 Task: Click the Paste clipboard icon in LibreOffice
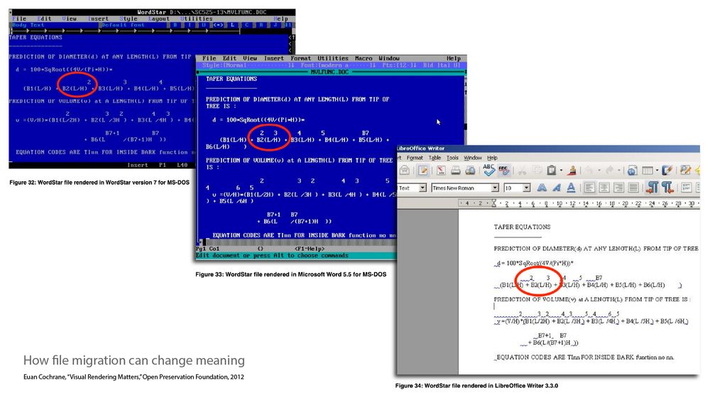click(551, 171)
